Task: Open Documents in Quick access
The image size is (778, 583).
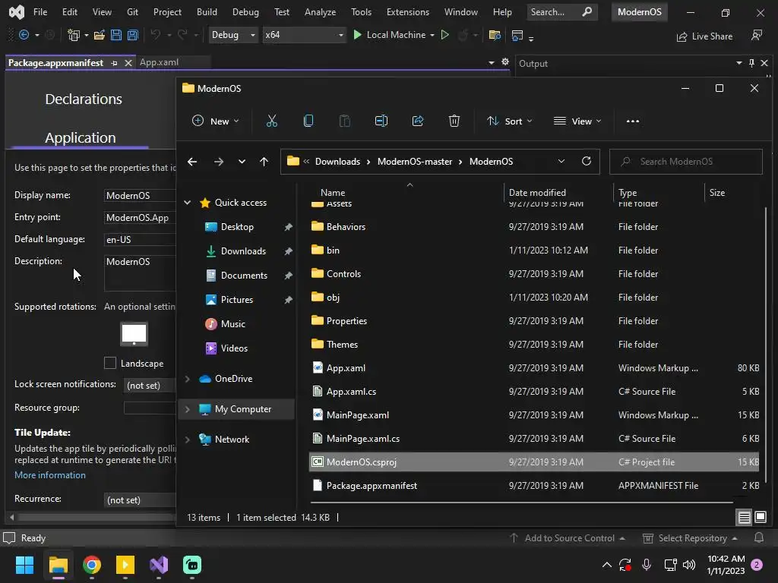Action: point(244,275)
